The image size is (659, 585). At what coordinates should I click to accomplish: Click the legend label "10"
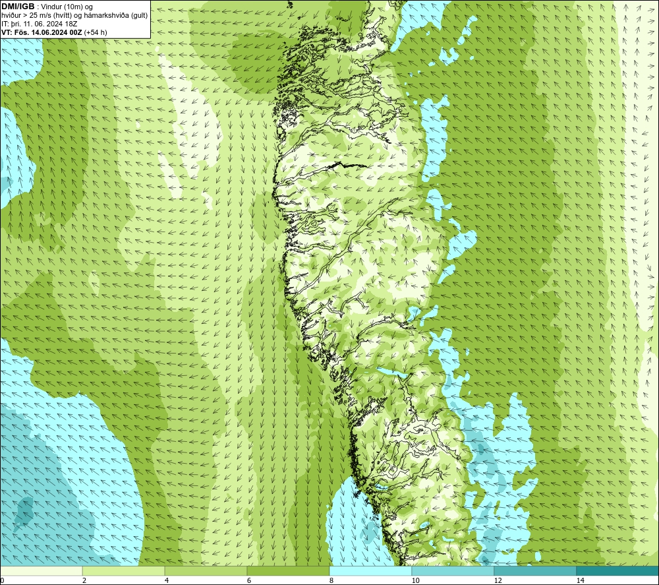pos(415,580)
